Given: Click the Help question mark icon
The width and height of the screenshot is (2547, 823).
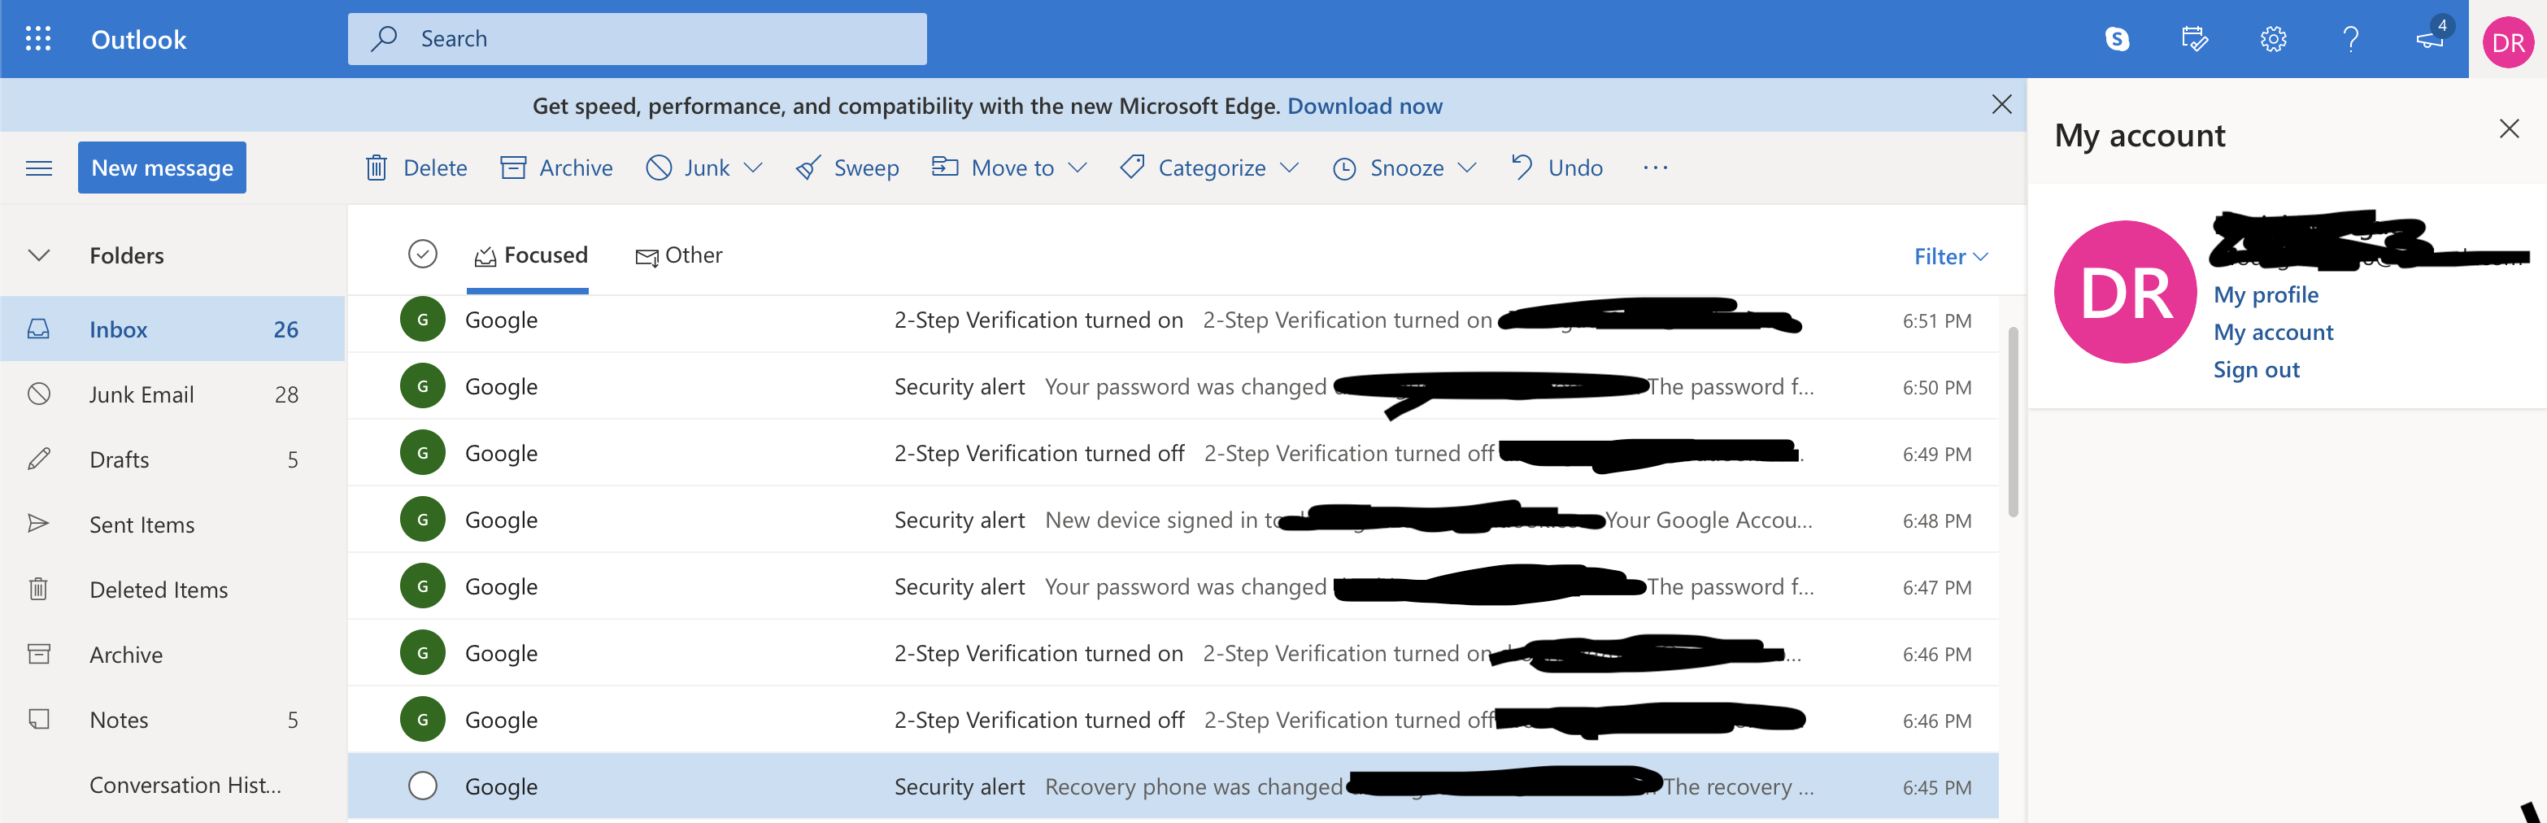Looking at the screenshot, I should pyautogui.click(x=2351, y=38).
